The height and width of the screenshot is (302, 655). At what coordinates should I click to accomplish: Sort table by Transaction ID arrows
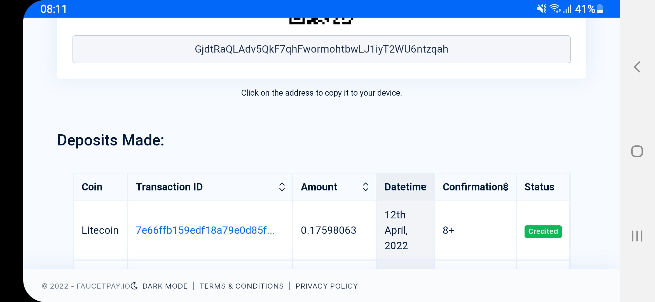click(282, 187)
